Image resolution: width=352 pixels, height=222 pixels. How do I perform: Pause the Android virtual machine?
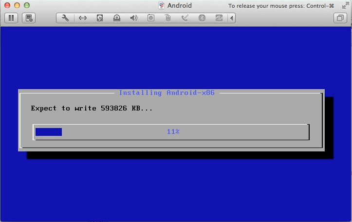[11, 18]
